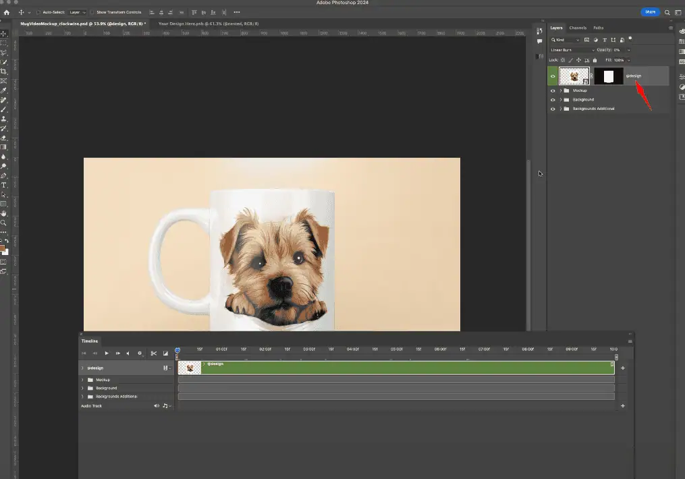Expand the Background layer group

tap(561, 100)
